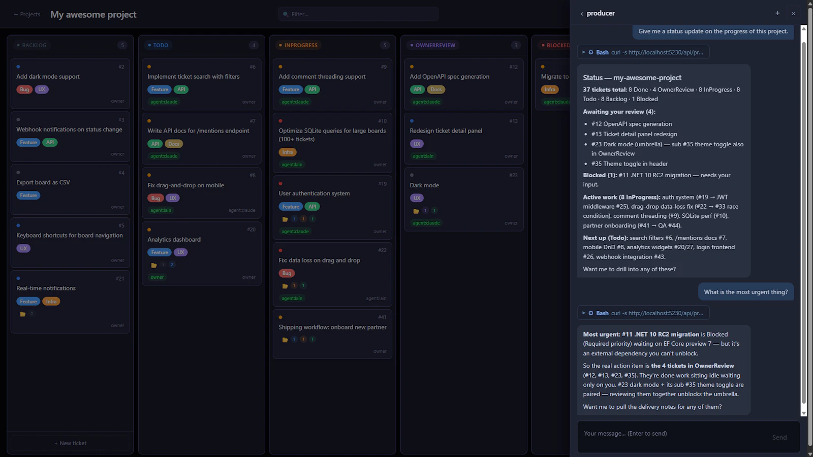Click the #35 Theme toggle in header list item
Screen dimensions: 813x457
pyautogui.click(x=630, y=164)
